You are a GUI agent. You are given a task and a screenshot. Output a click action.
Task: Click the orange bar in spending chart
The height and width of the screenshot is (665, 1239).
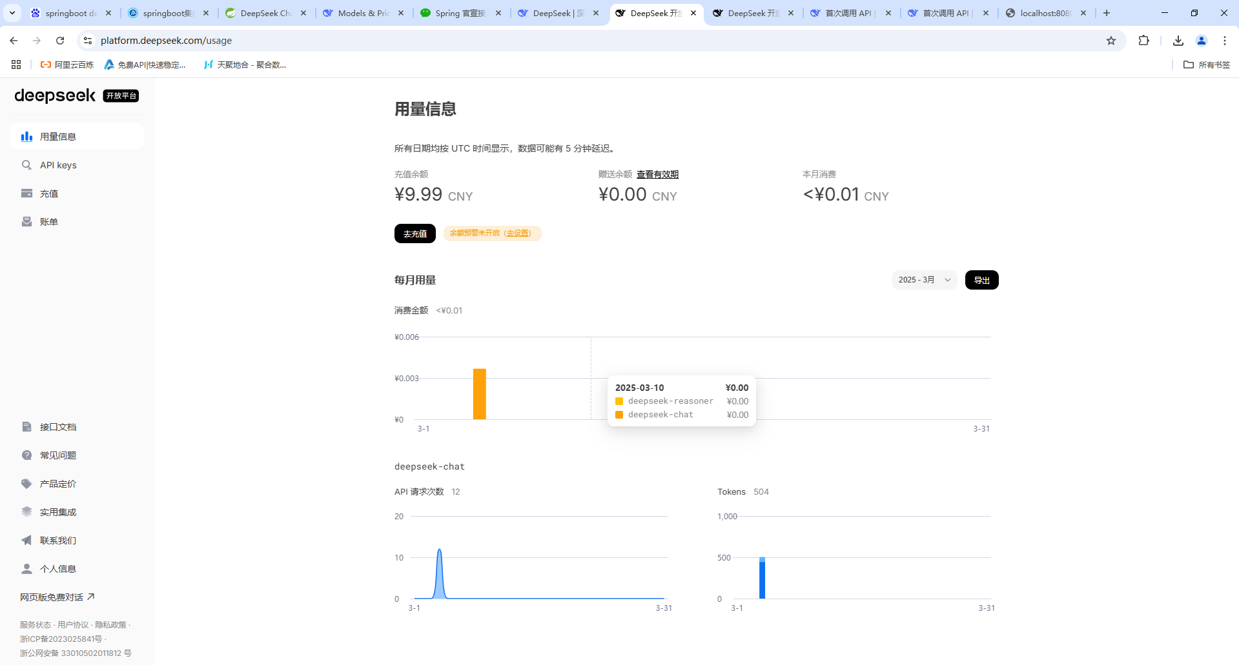pos(479,394)
